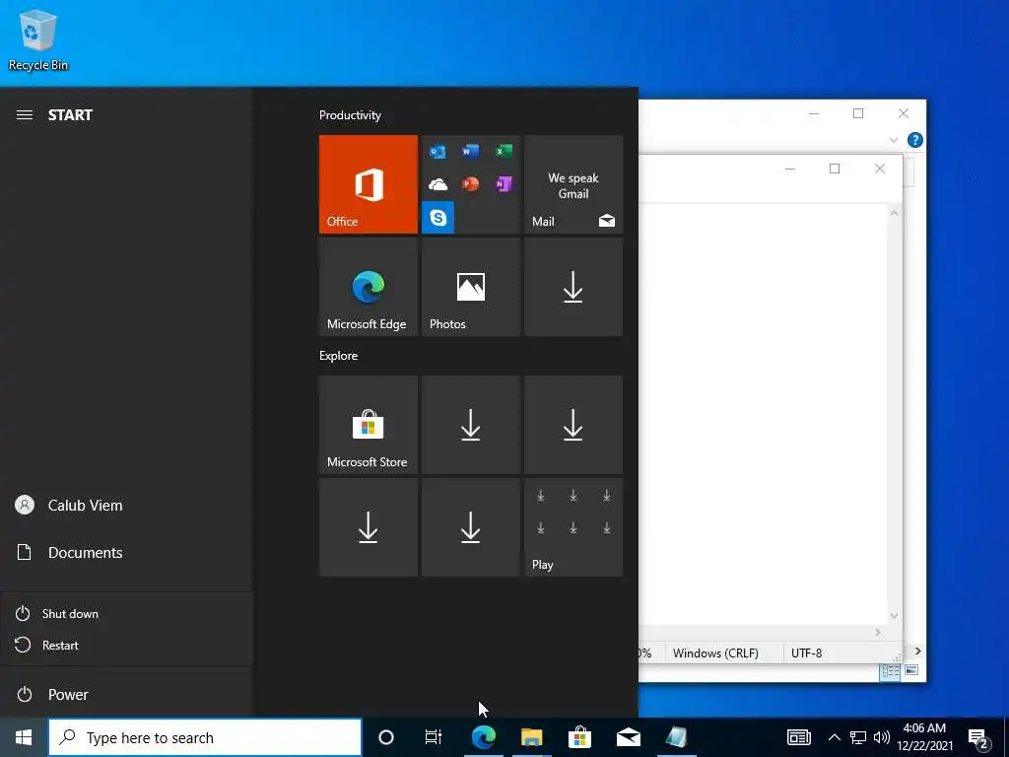This screenshot has width=1009, height=757.
Task: Show hidden system tray icons
Action: (x=834, y=737)
